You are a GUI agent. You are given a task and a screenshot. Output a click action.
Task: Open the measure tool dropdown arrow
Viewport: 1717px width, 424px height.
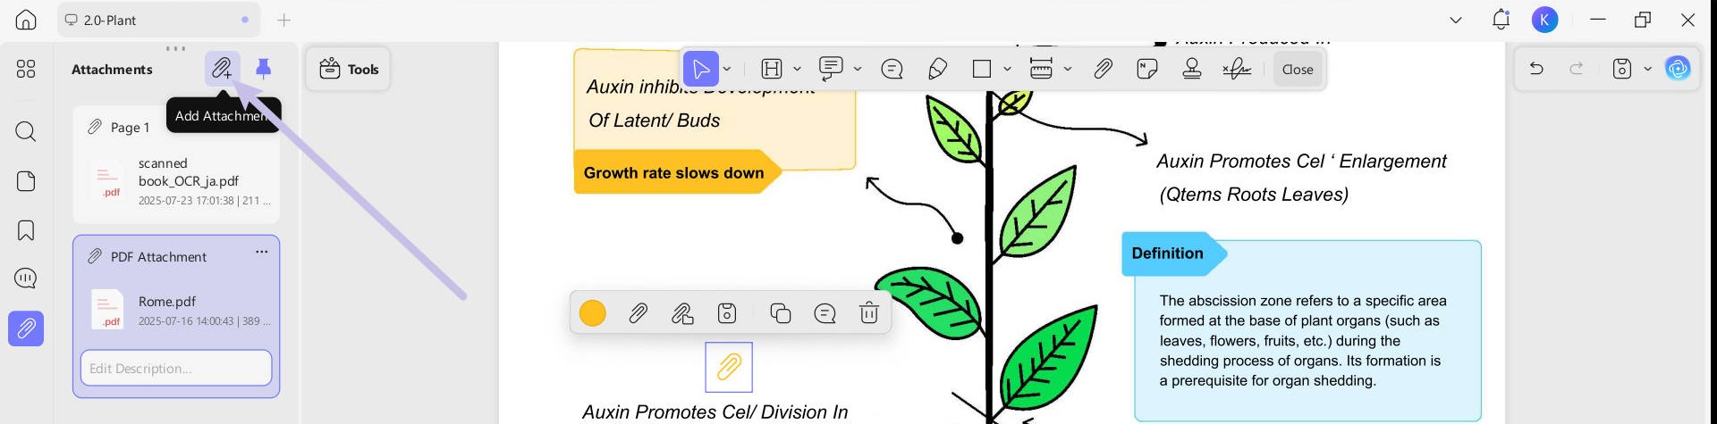pos(1068,69)
